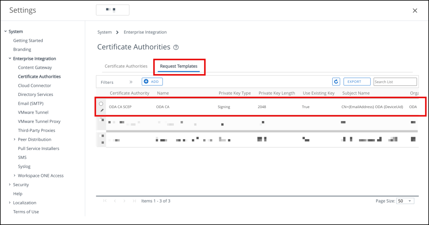Close the Settings dialog with X
The image size is (429, 225).
[x=415, y=10]
